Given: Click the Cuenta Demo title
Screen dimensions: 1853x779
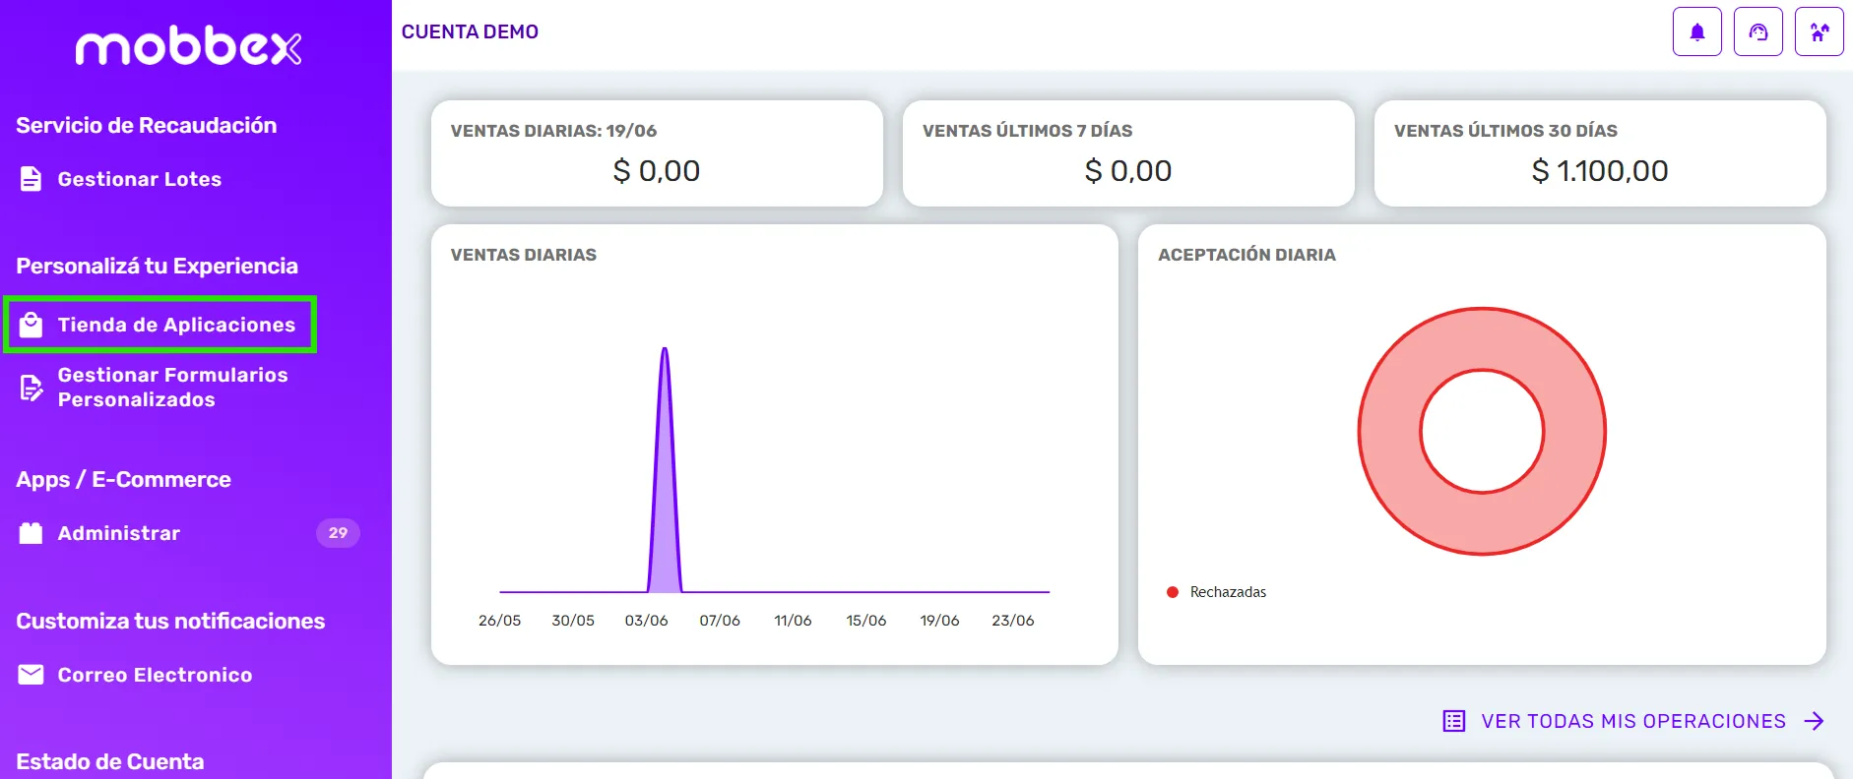Looking at the screenshot, I should (x=470, y=31).
